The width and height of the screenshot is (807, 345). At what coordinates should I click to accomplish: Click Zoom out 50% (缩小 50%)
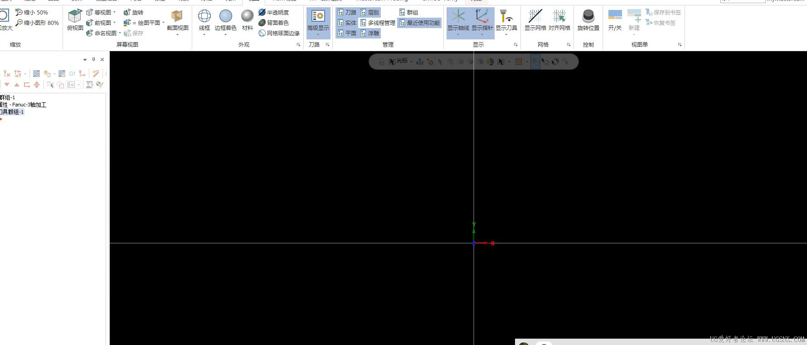[x=32, y=12]
